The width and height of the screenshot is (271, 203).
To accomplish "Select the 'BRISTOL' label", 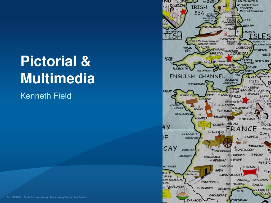I will point(218,53).
